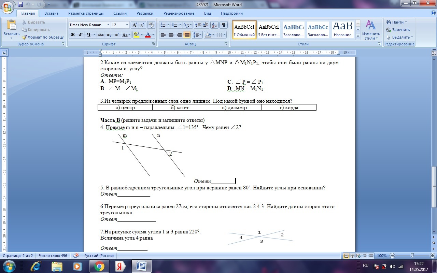Click the clear formatting eraser icon
Image resolution: width=437 pixels, height=273 pixels.
tap(151, 25)
